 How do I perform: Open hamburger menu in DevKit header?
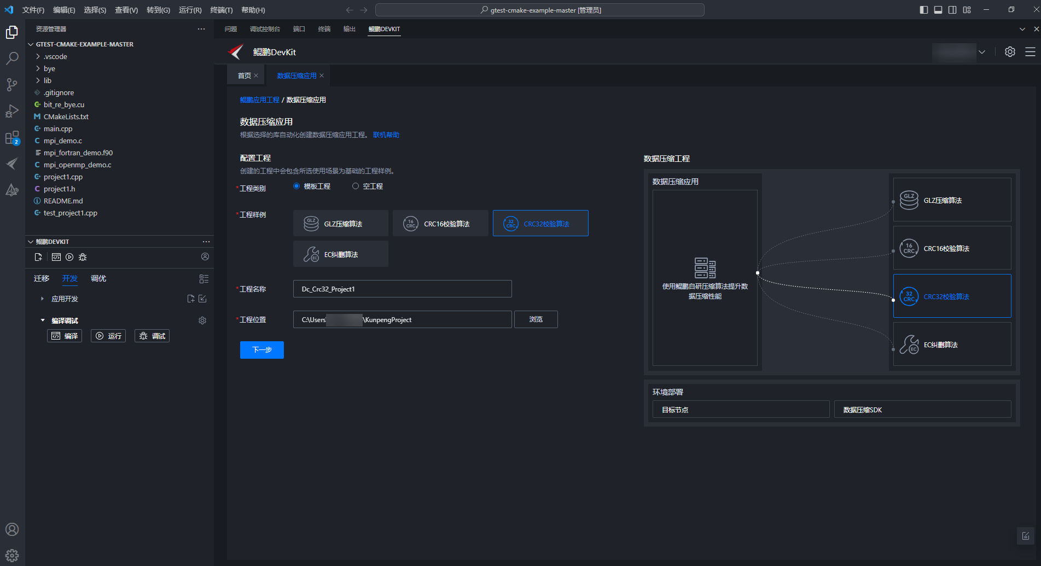(x=1030, y=52)
